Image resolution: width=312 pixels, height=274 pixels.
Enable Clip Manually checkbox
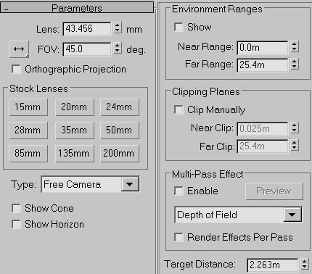coord(178,110)
